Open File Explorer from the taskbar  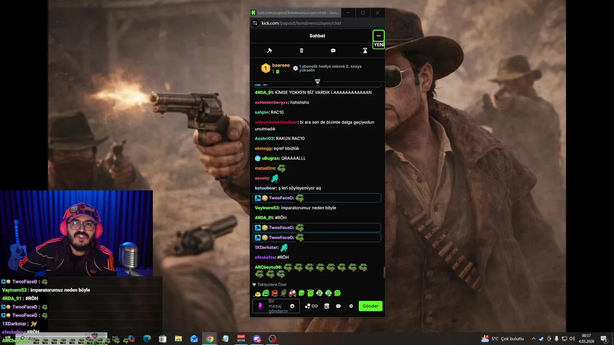[x=178, y=339]
